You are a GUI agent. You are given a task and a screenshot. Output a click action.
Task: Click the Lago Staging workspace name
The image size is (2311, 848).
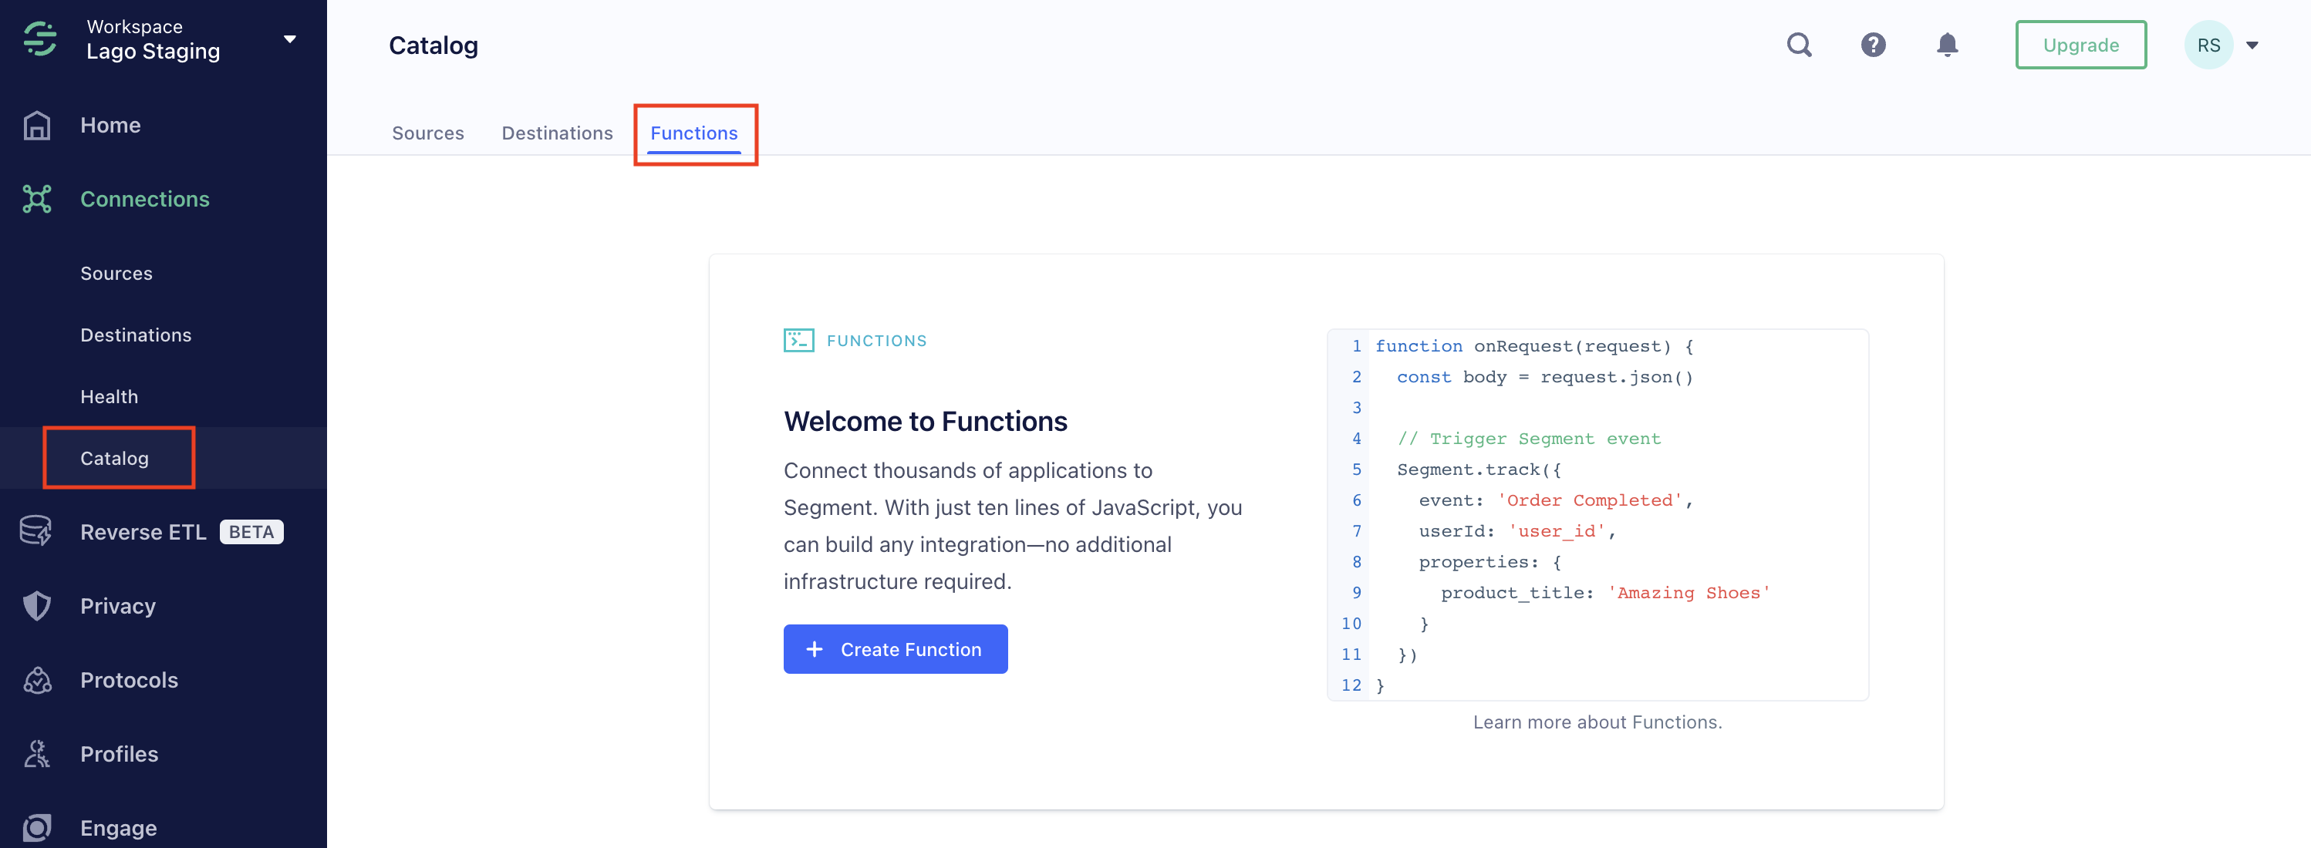154,51
